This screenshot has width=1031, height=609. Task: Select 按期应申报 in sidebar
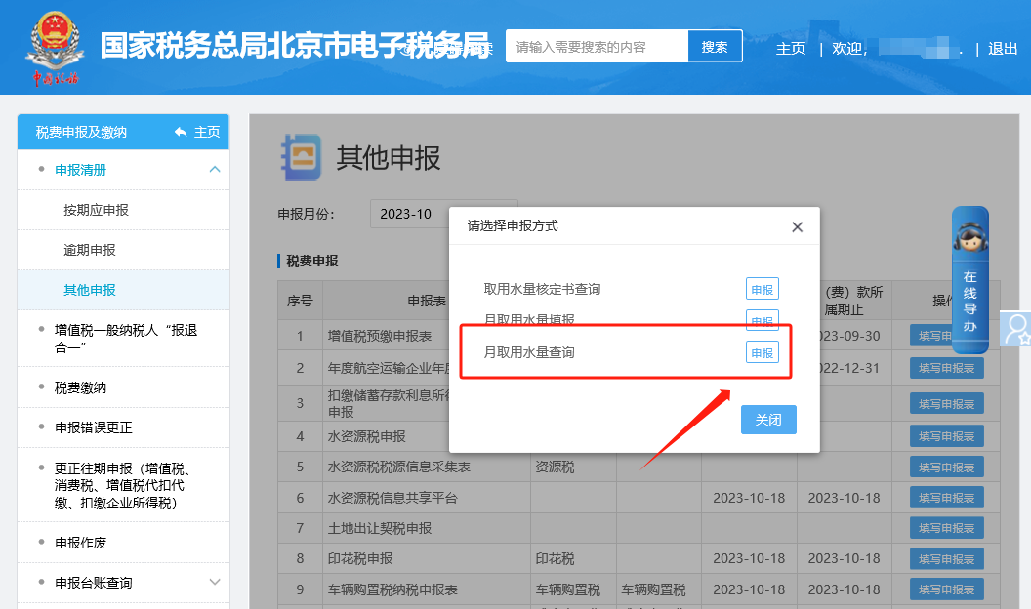pos(96,210)
